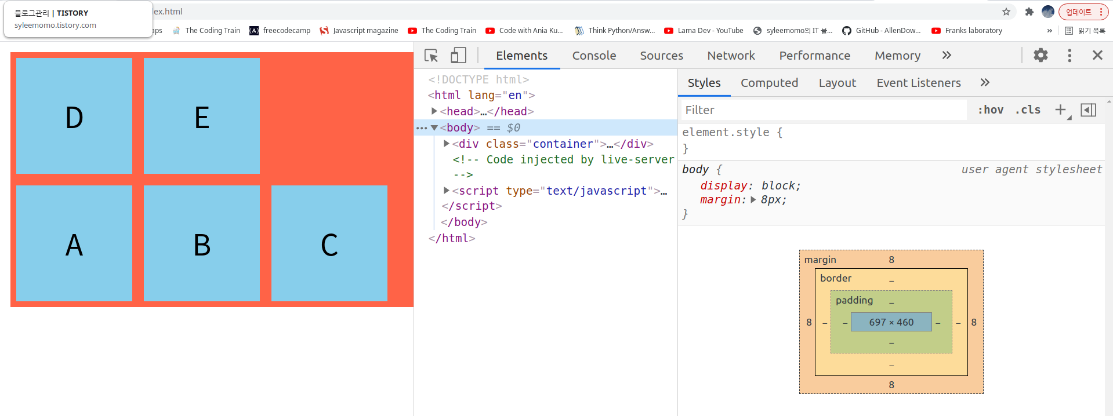The image size is (1113, 416).
Task: Switch to the Console tab
Action: 594,56
